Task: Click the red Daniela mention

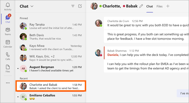Action: (x=113, y=55)
